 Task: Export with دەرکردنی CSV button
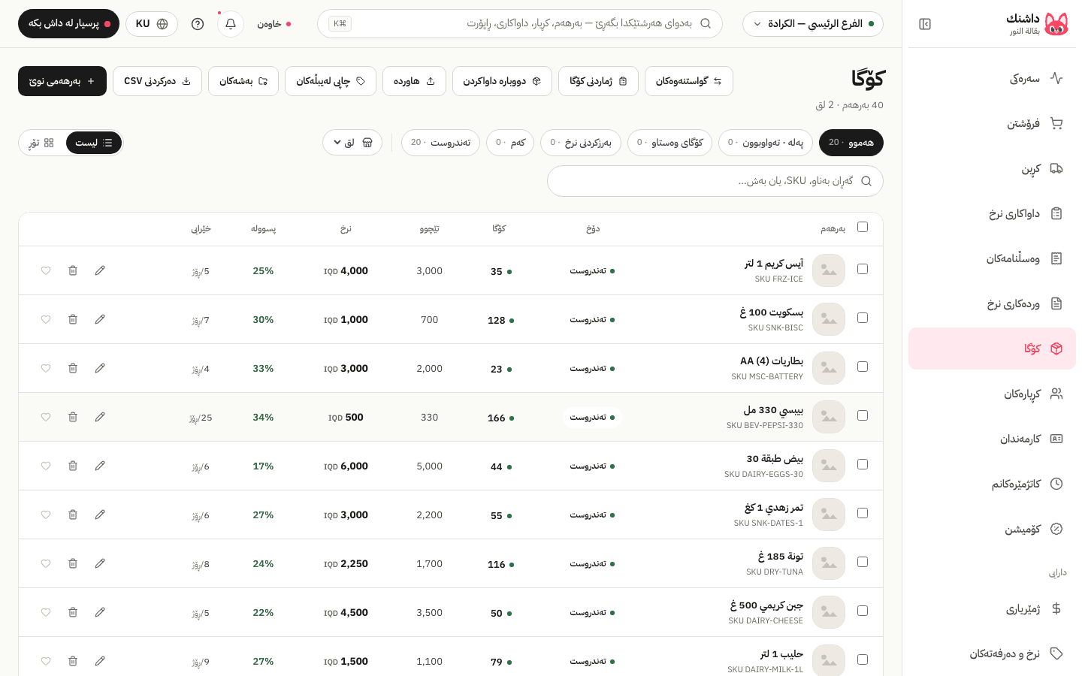pos(157,81)
